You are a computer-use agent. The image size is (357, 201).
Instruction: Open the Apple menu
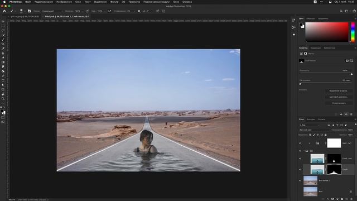[4, 2]
